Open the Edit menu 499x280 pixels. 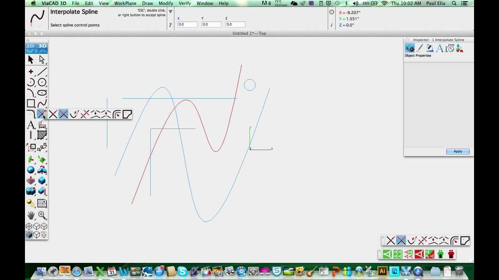tap(89, 3)
